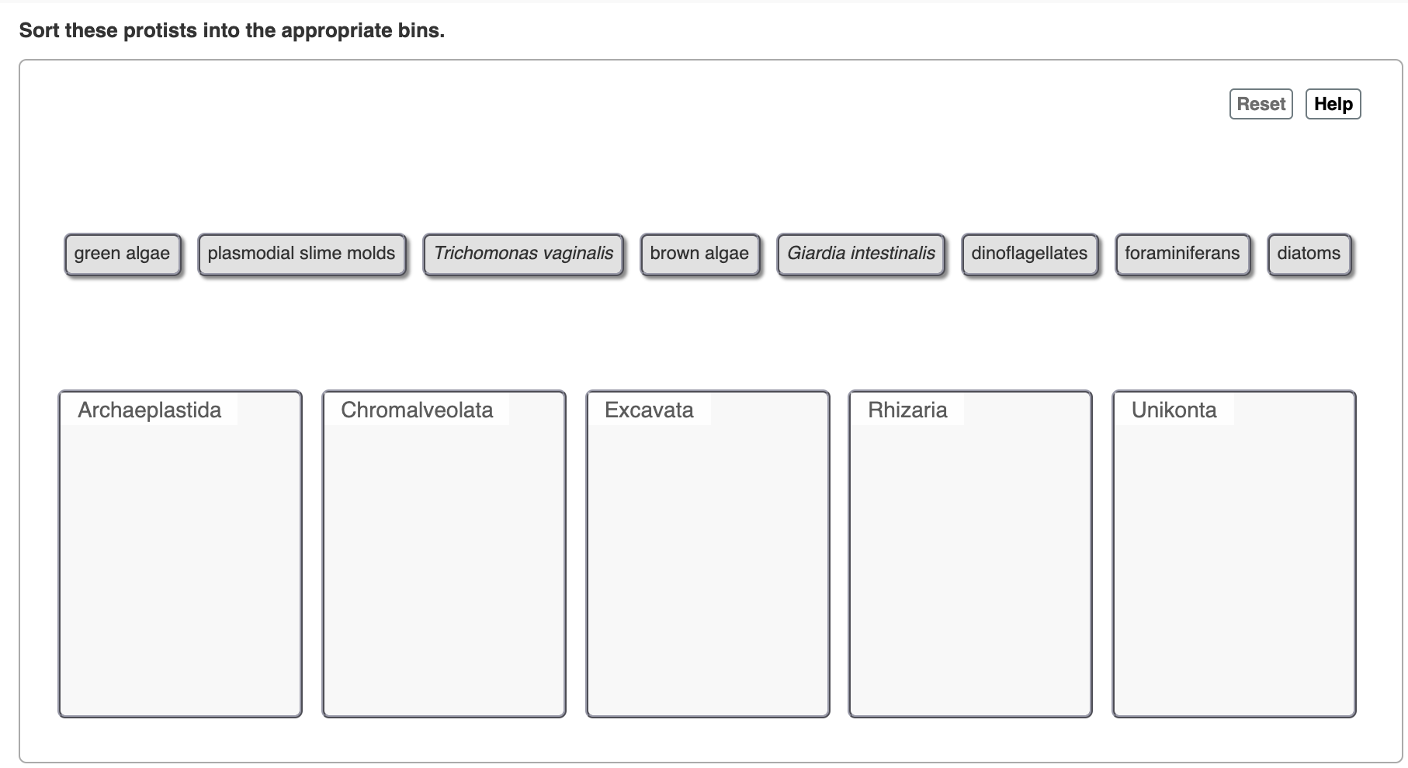Select the brown algae tile

coord(699,253)
